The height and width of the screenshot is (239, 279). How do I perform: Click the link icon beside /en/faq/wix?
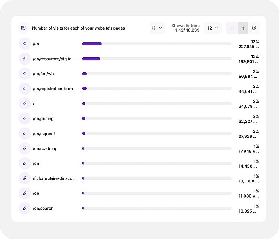(x=24, y=74)
